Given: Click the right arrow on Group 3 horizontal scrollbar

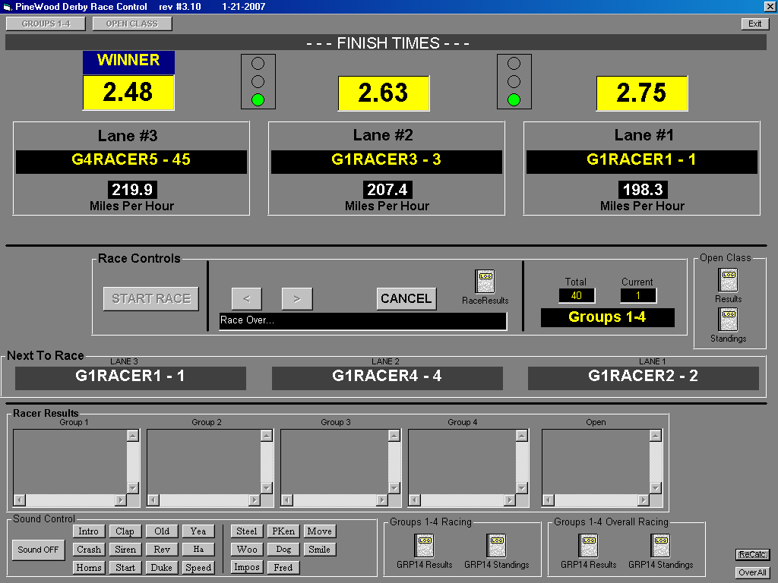Looking at the screenshot, I should (x=382, y=499).
